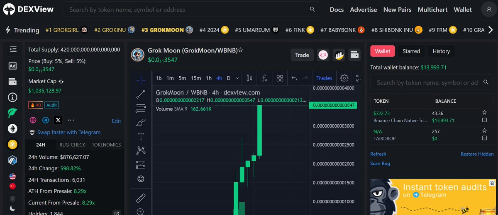Set chart timeframe to 4h
This screenshot has height=215, width=498.
pyautogui.click(x=219, y=78)
